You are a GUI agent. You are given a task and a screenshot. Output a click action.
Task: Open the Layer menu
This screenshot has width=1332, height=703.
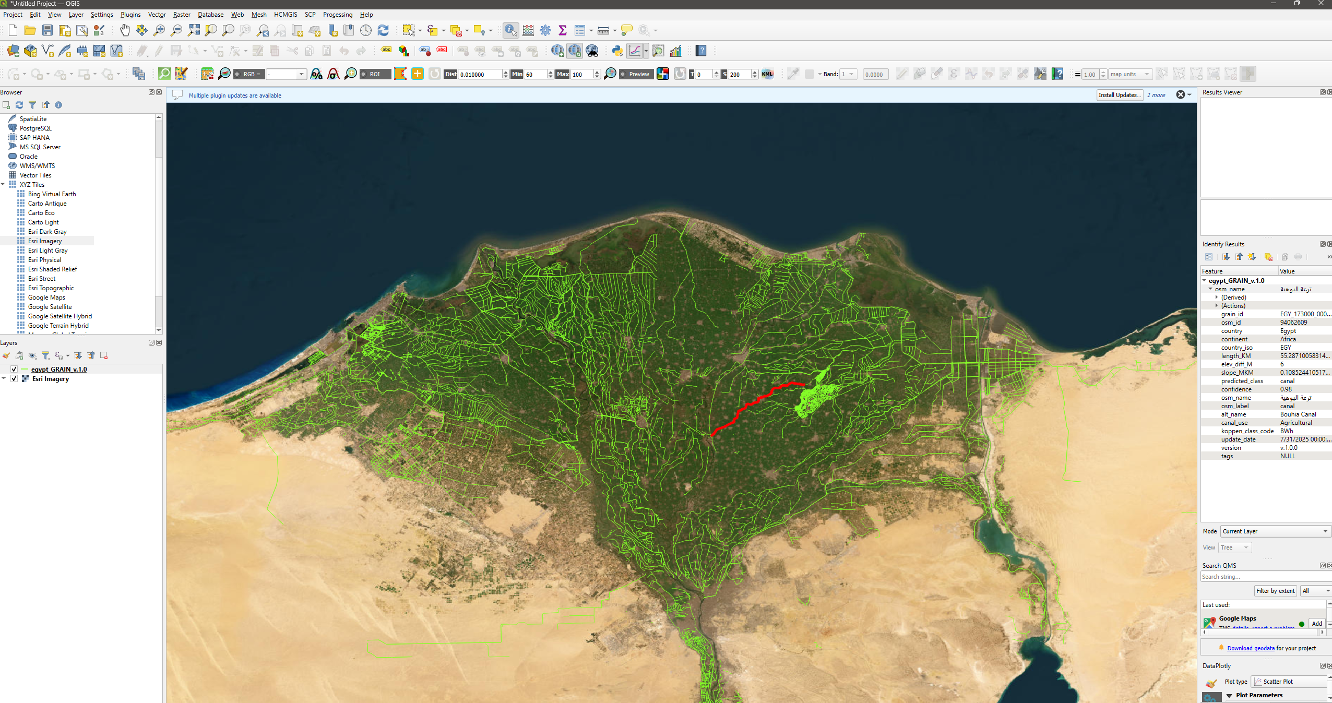click(76, 15)
